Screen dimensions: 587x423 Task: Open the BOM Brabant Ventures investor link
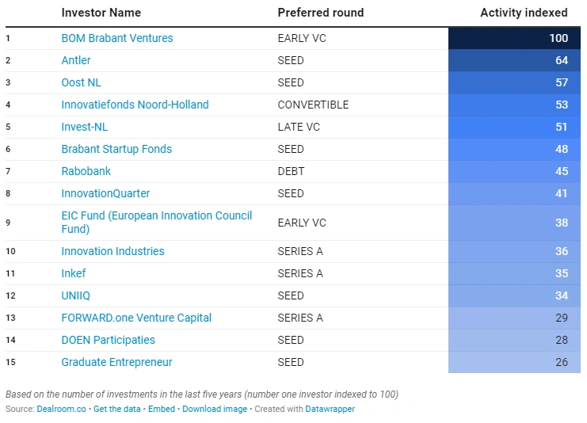(116, 38)
